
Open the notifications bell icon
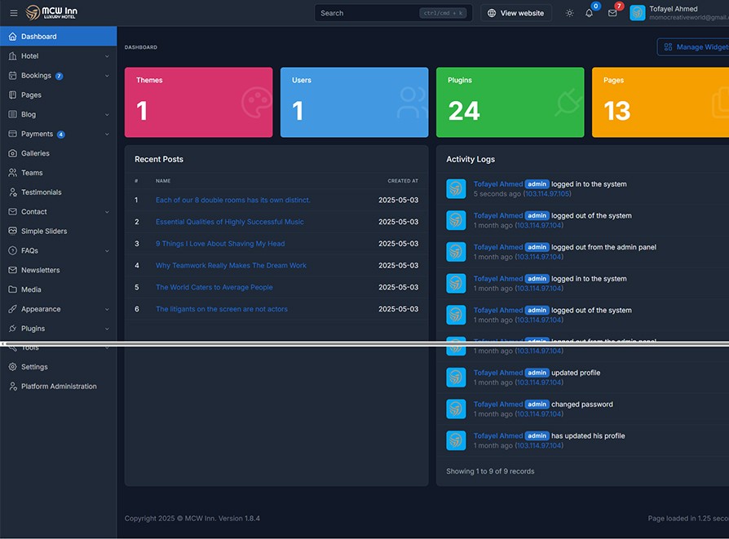589,13
